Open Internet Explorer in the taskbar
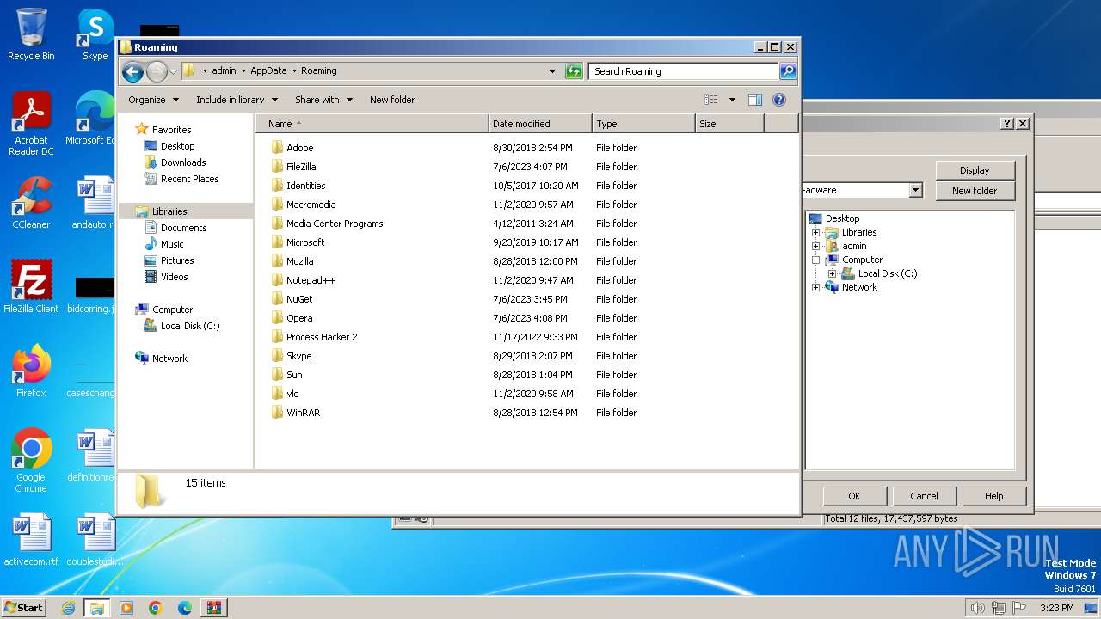Image resolution: width=1101 pixels, height=619 pixels. pyautogui.click(x=68, y=608)
